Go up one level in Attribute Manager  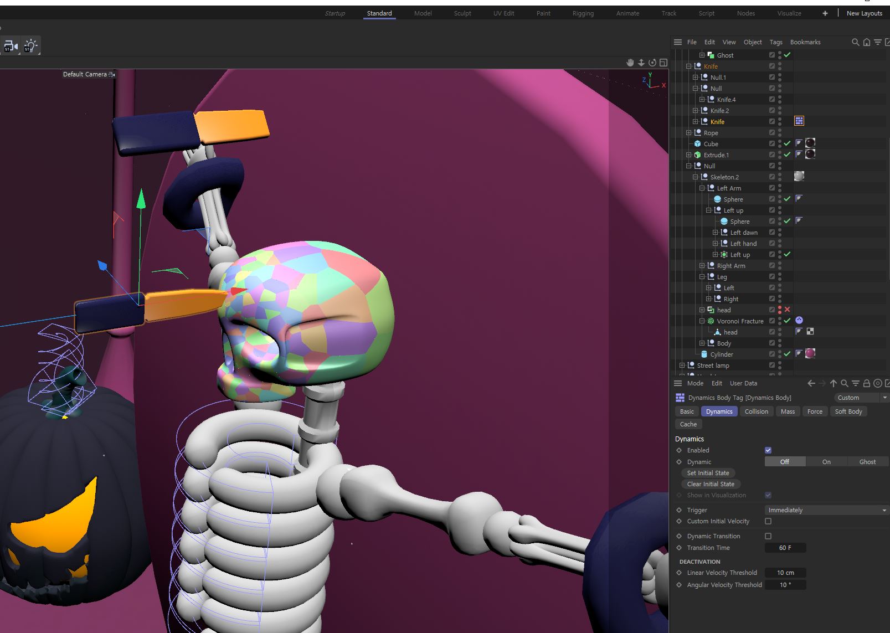[834, 383]
